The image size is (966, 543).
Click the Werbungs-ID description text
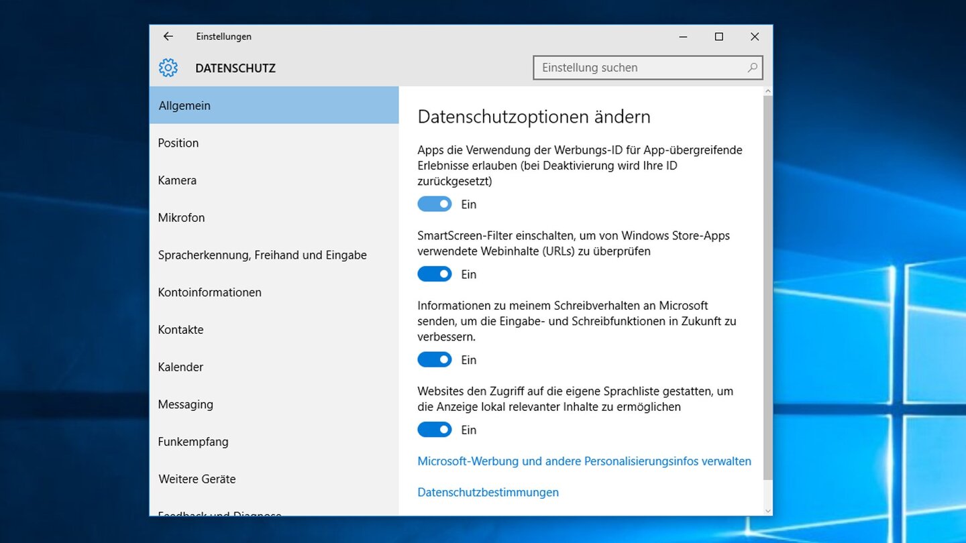coord(580,166)
